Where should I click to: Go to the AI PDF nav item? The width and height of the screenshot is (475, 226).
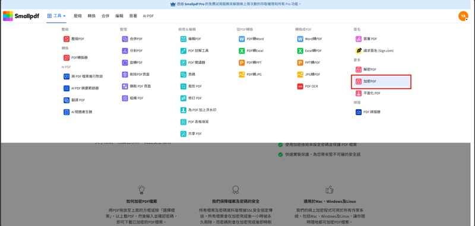[148, 16]
